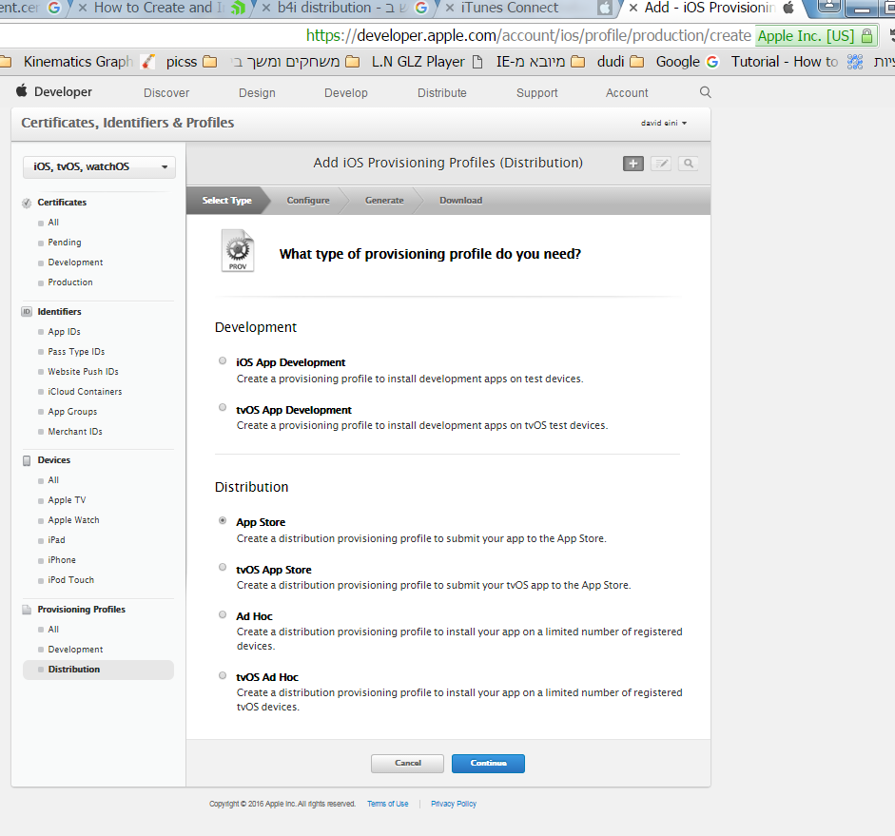
Task: Select the tvOS Ad Hoc radio button
Action: pyautogui.click(x=223, y=675)
